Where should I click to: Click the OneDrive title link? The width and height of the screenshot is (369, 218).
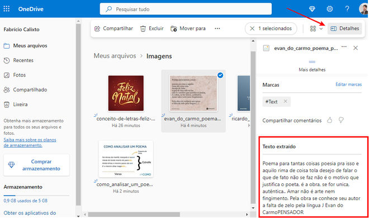(31, 9)
